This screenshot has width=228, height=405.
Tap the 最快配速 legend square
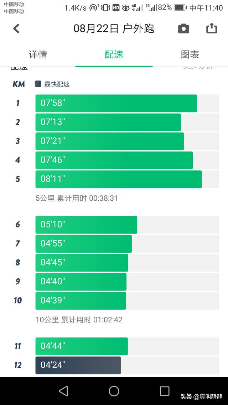point(38,84)
